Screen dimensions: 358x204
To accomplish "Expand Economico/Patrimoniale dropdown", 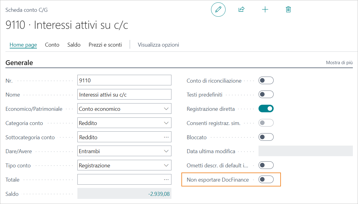I will pyautogui.click(x=166, y=109).
